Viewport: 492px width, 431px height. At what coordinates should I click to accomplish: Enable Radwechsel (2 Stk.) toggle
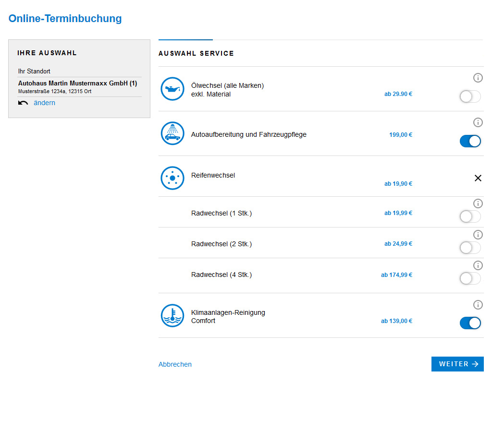(470, 248)
